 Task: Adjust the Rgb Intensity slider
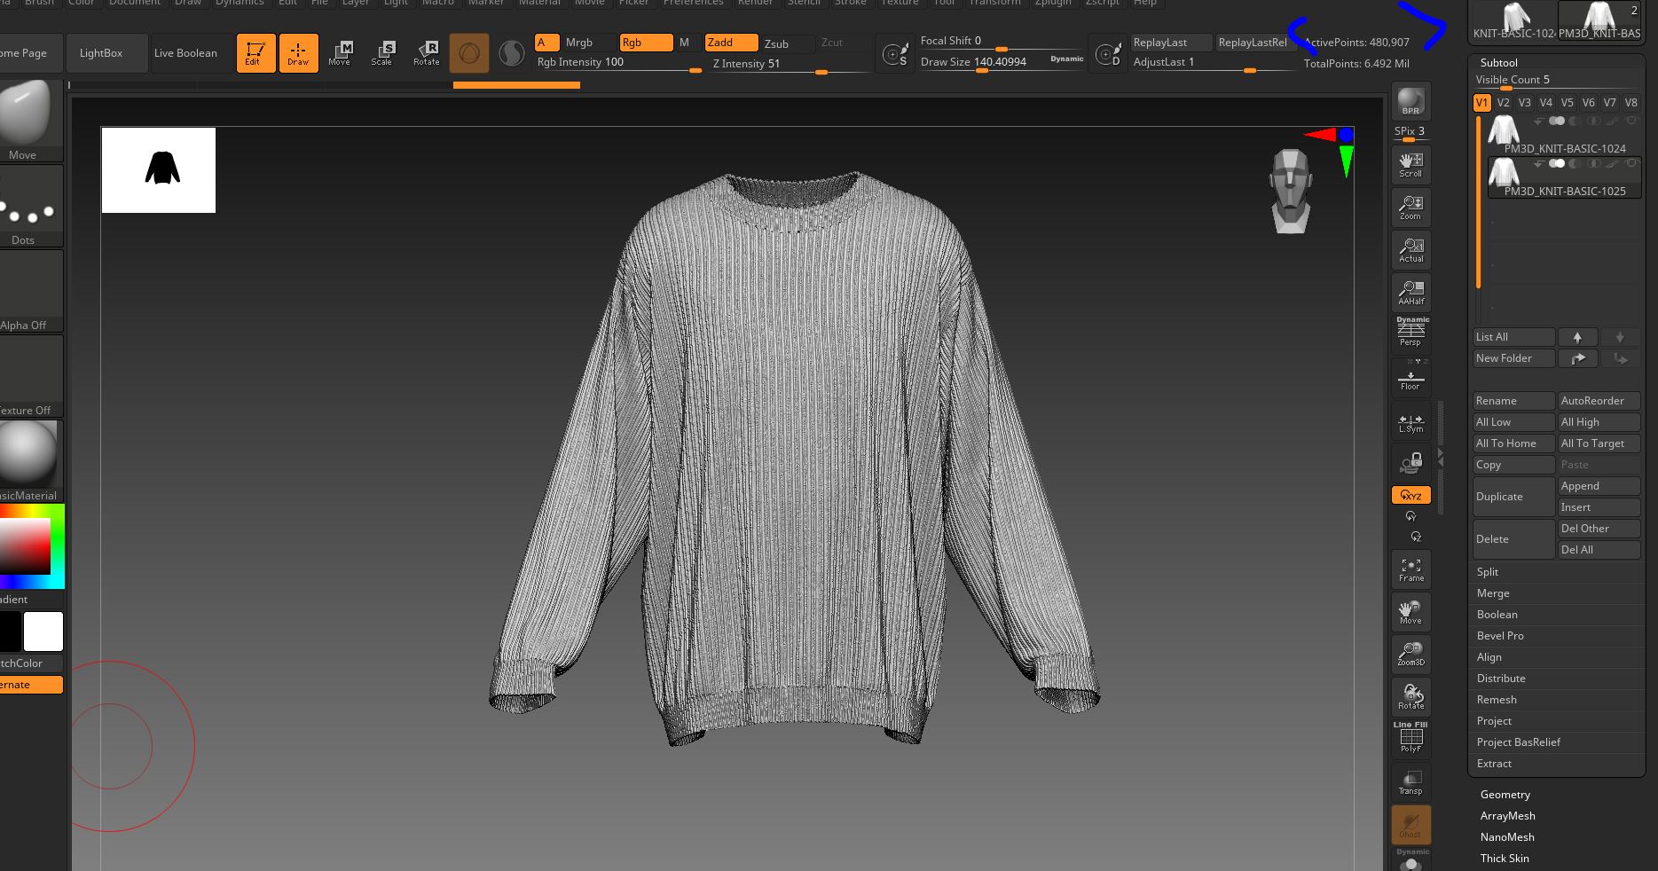pyautogui.click(x=618, y=63)
